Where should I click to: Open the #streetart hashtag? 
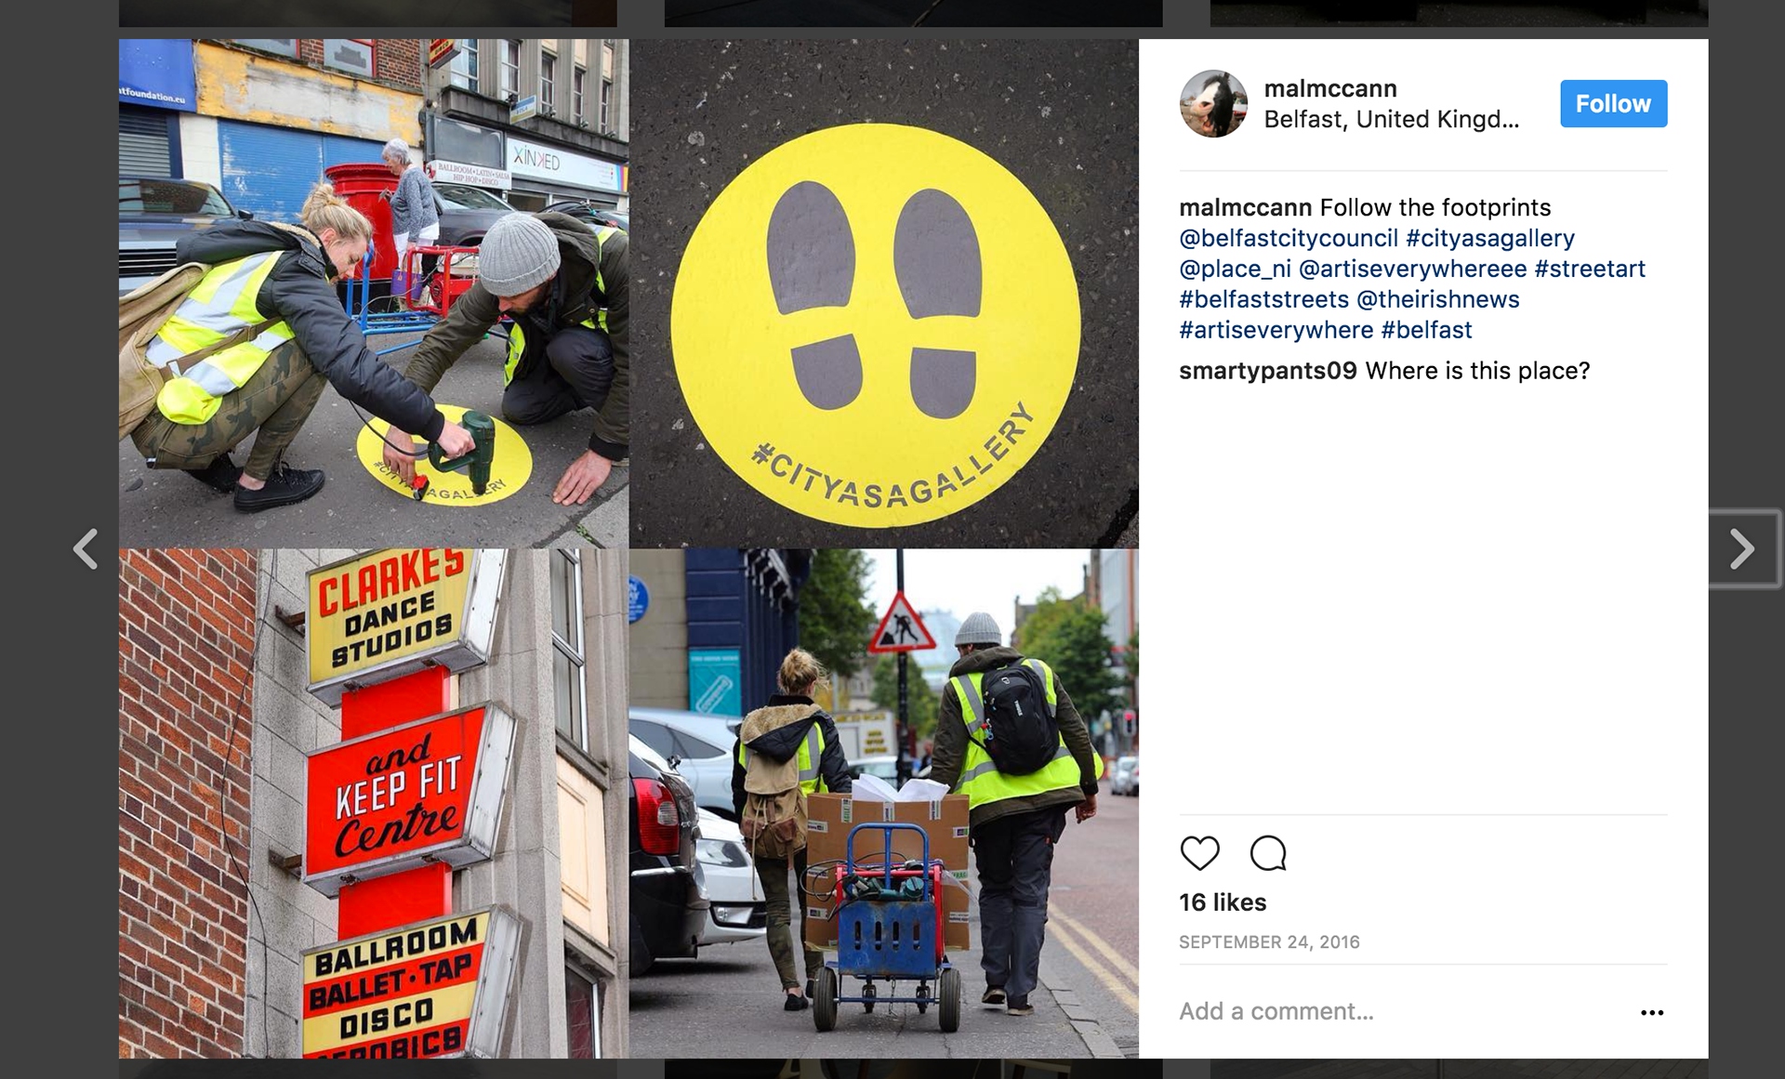tap(1590, 269)
